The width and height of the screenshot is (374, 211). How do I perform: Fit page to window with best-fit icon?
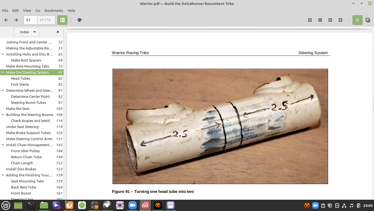pos(340,20)
